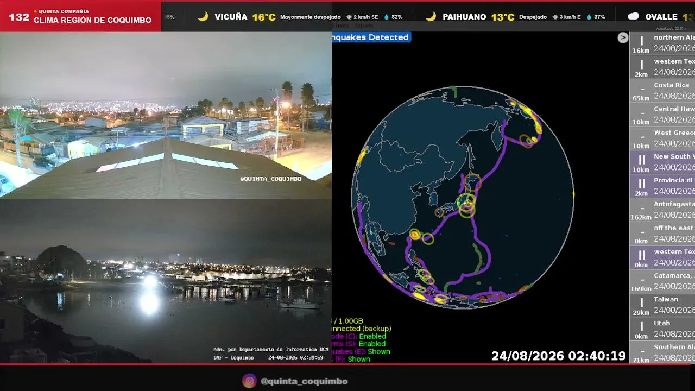Click the '/ 1.00GB' memory readout
The width and height of the screenshot is (695, 391).
[x=347, y=321]
